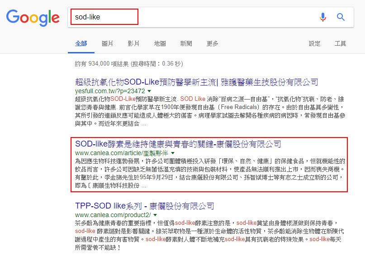Switch to the 地圖 tab

click(160, 43)
